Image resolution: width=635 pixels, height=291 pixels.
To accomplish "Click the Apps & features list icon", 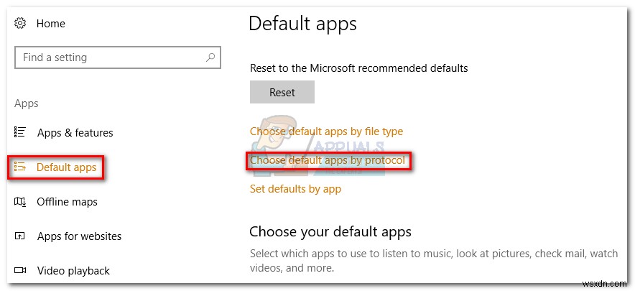I will pos(20,132).
